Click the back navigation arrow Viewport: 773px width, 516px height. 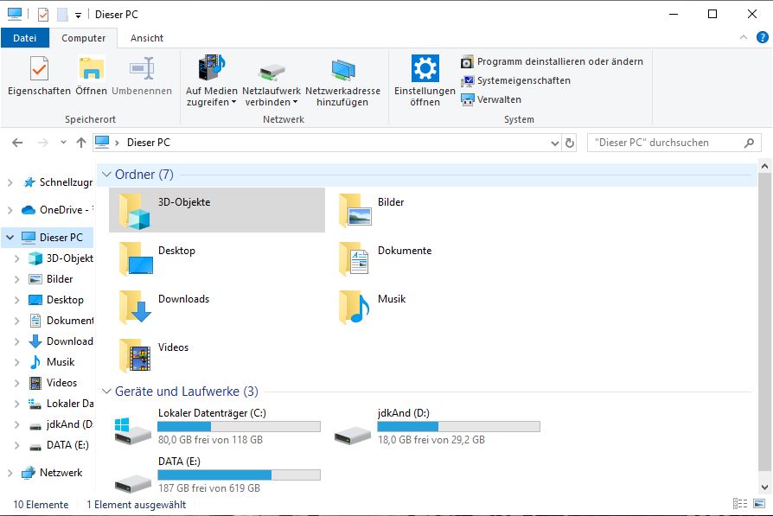point(17,143)
